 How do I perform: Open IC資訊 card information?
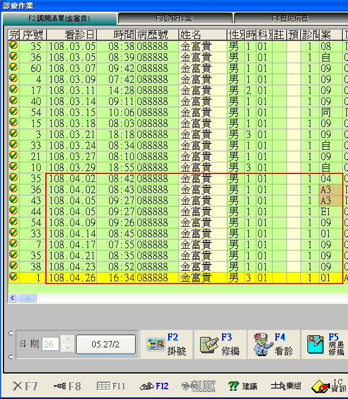click(329, 386)
